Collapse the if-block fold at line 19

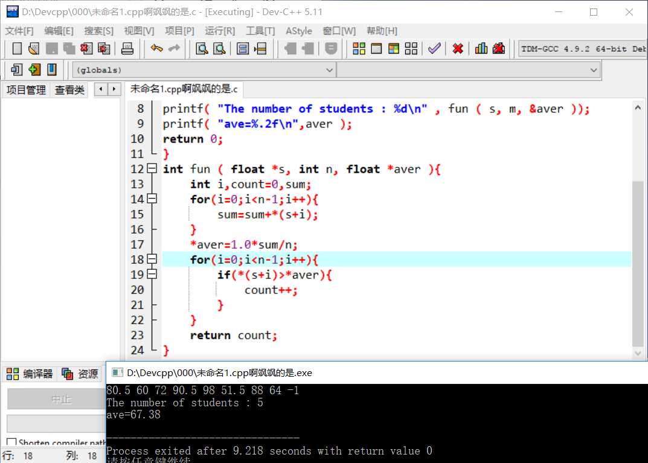click(x=152, y=274)
